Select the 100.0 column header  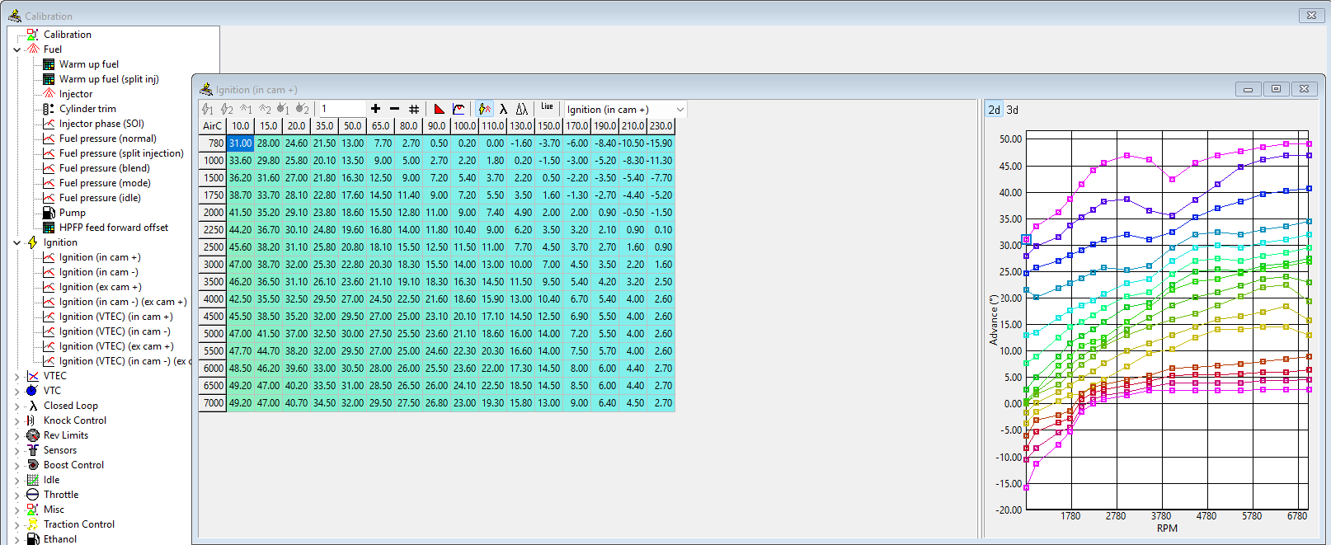click(464, 126)
